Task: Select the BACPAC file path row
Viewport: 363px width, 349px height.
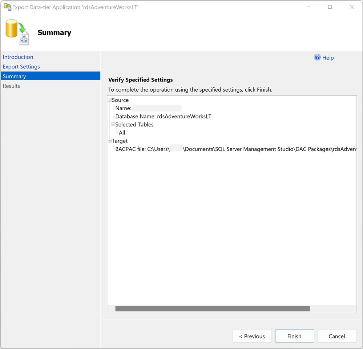Action: click(236, 149)
